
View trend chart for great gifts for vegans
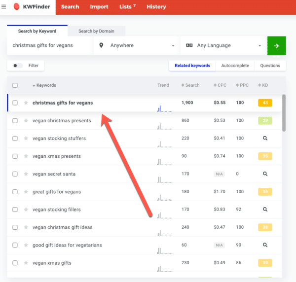(x=165, y=198)
